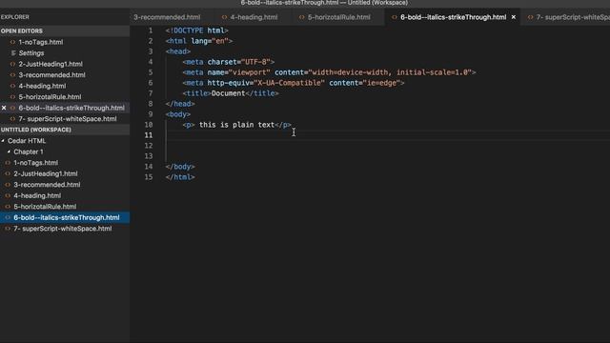Switch to the 4-heading.html tab
This screenshot has height=343, width=610.
[254, 17]
